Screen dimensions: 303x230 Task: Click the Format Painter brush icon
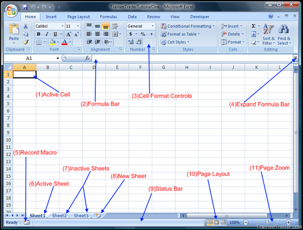(x=26, y=42)
